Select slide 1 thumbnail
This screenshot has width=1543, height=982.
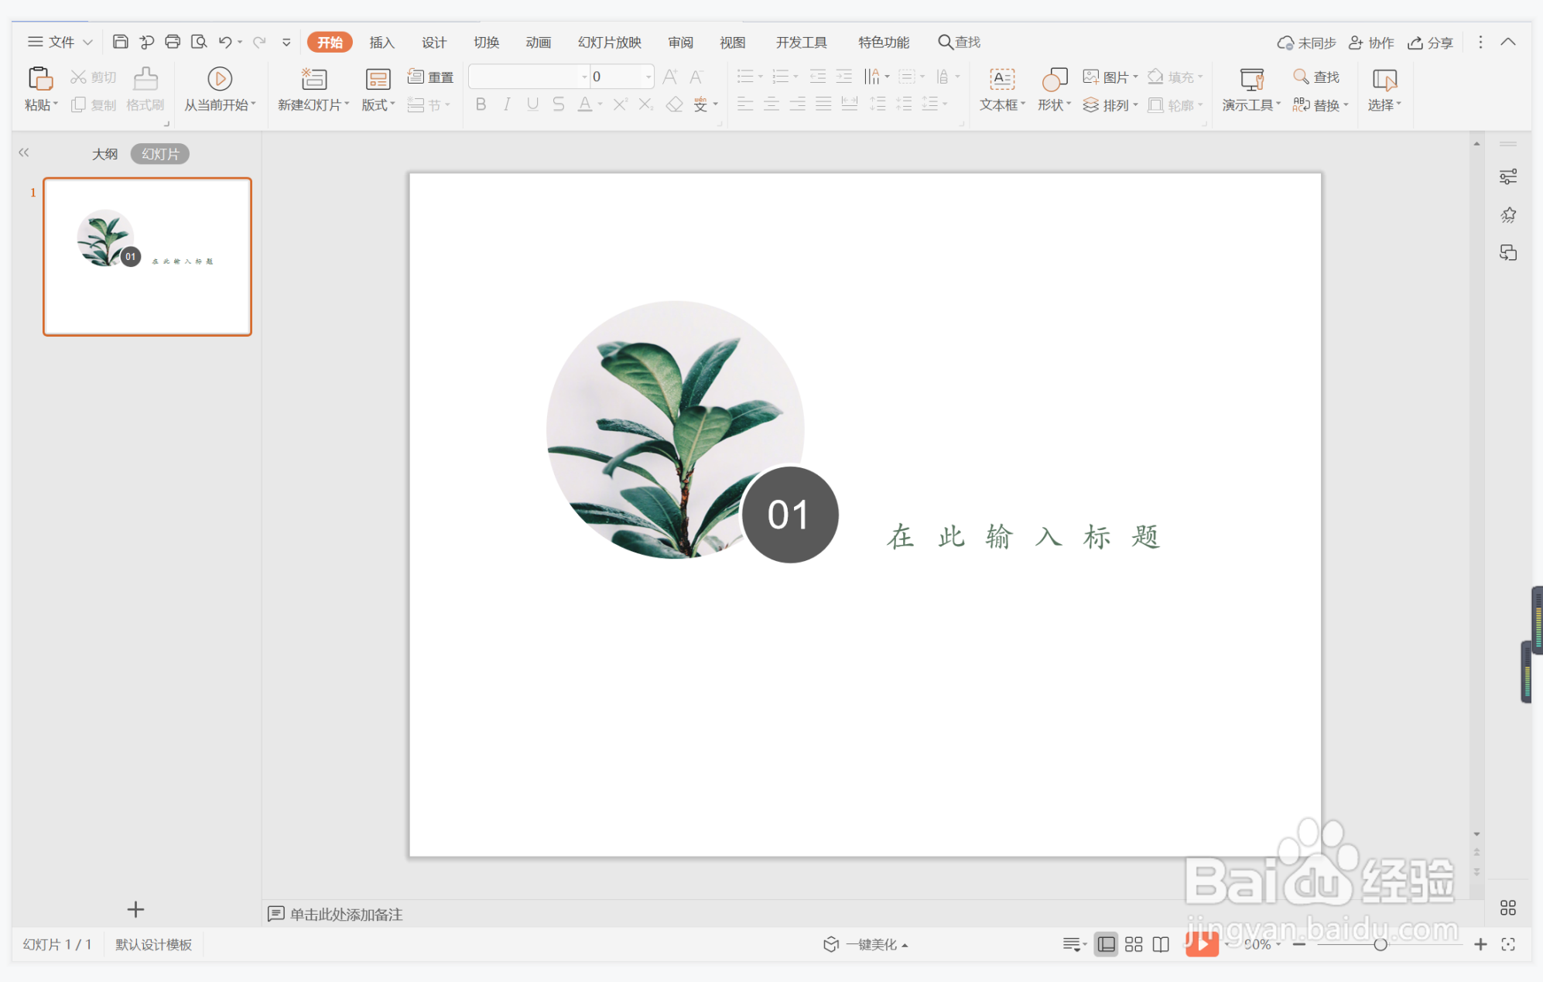(147, 257)
